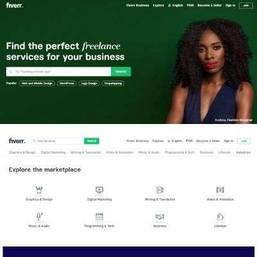Click the Find Services search box in the white header
The width and height of the screenshot is (257, 257).
click(58, 141)
